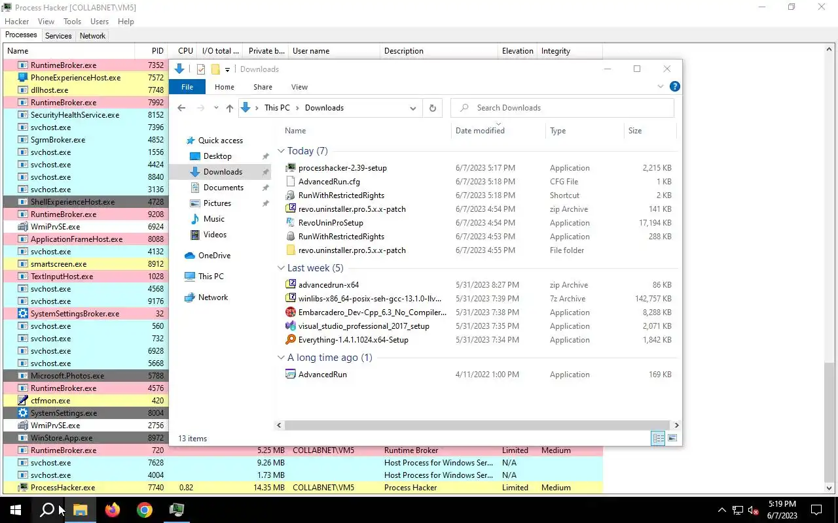This screenshot has height=523, width=838.
Task: Sort files by Size column header
Action: point(649,131)
